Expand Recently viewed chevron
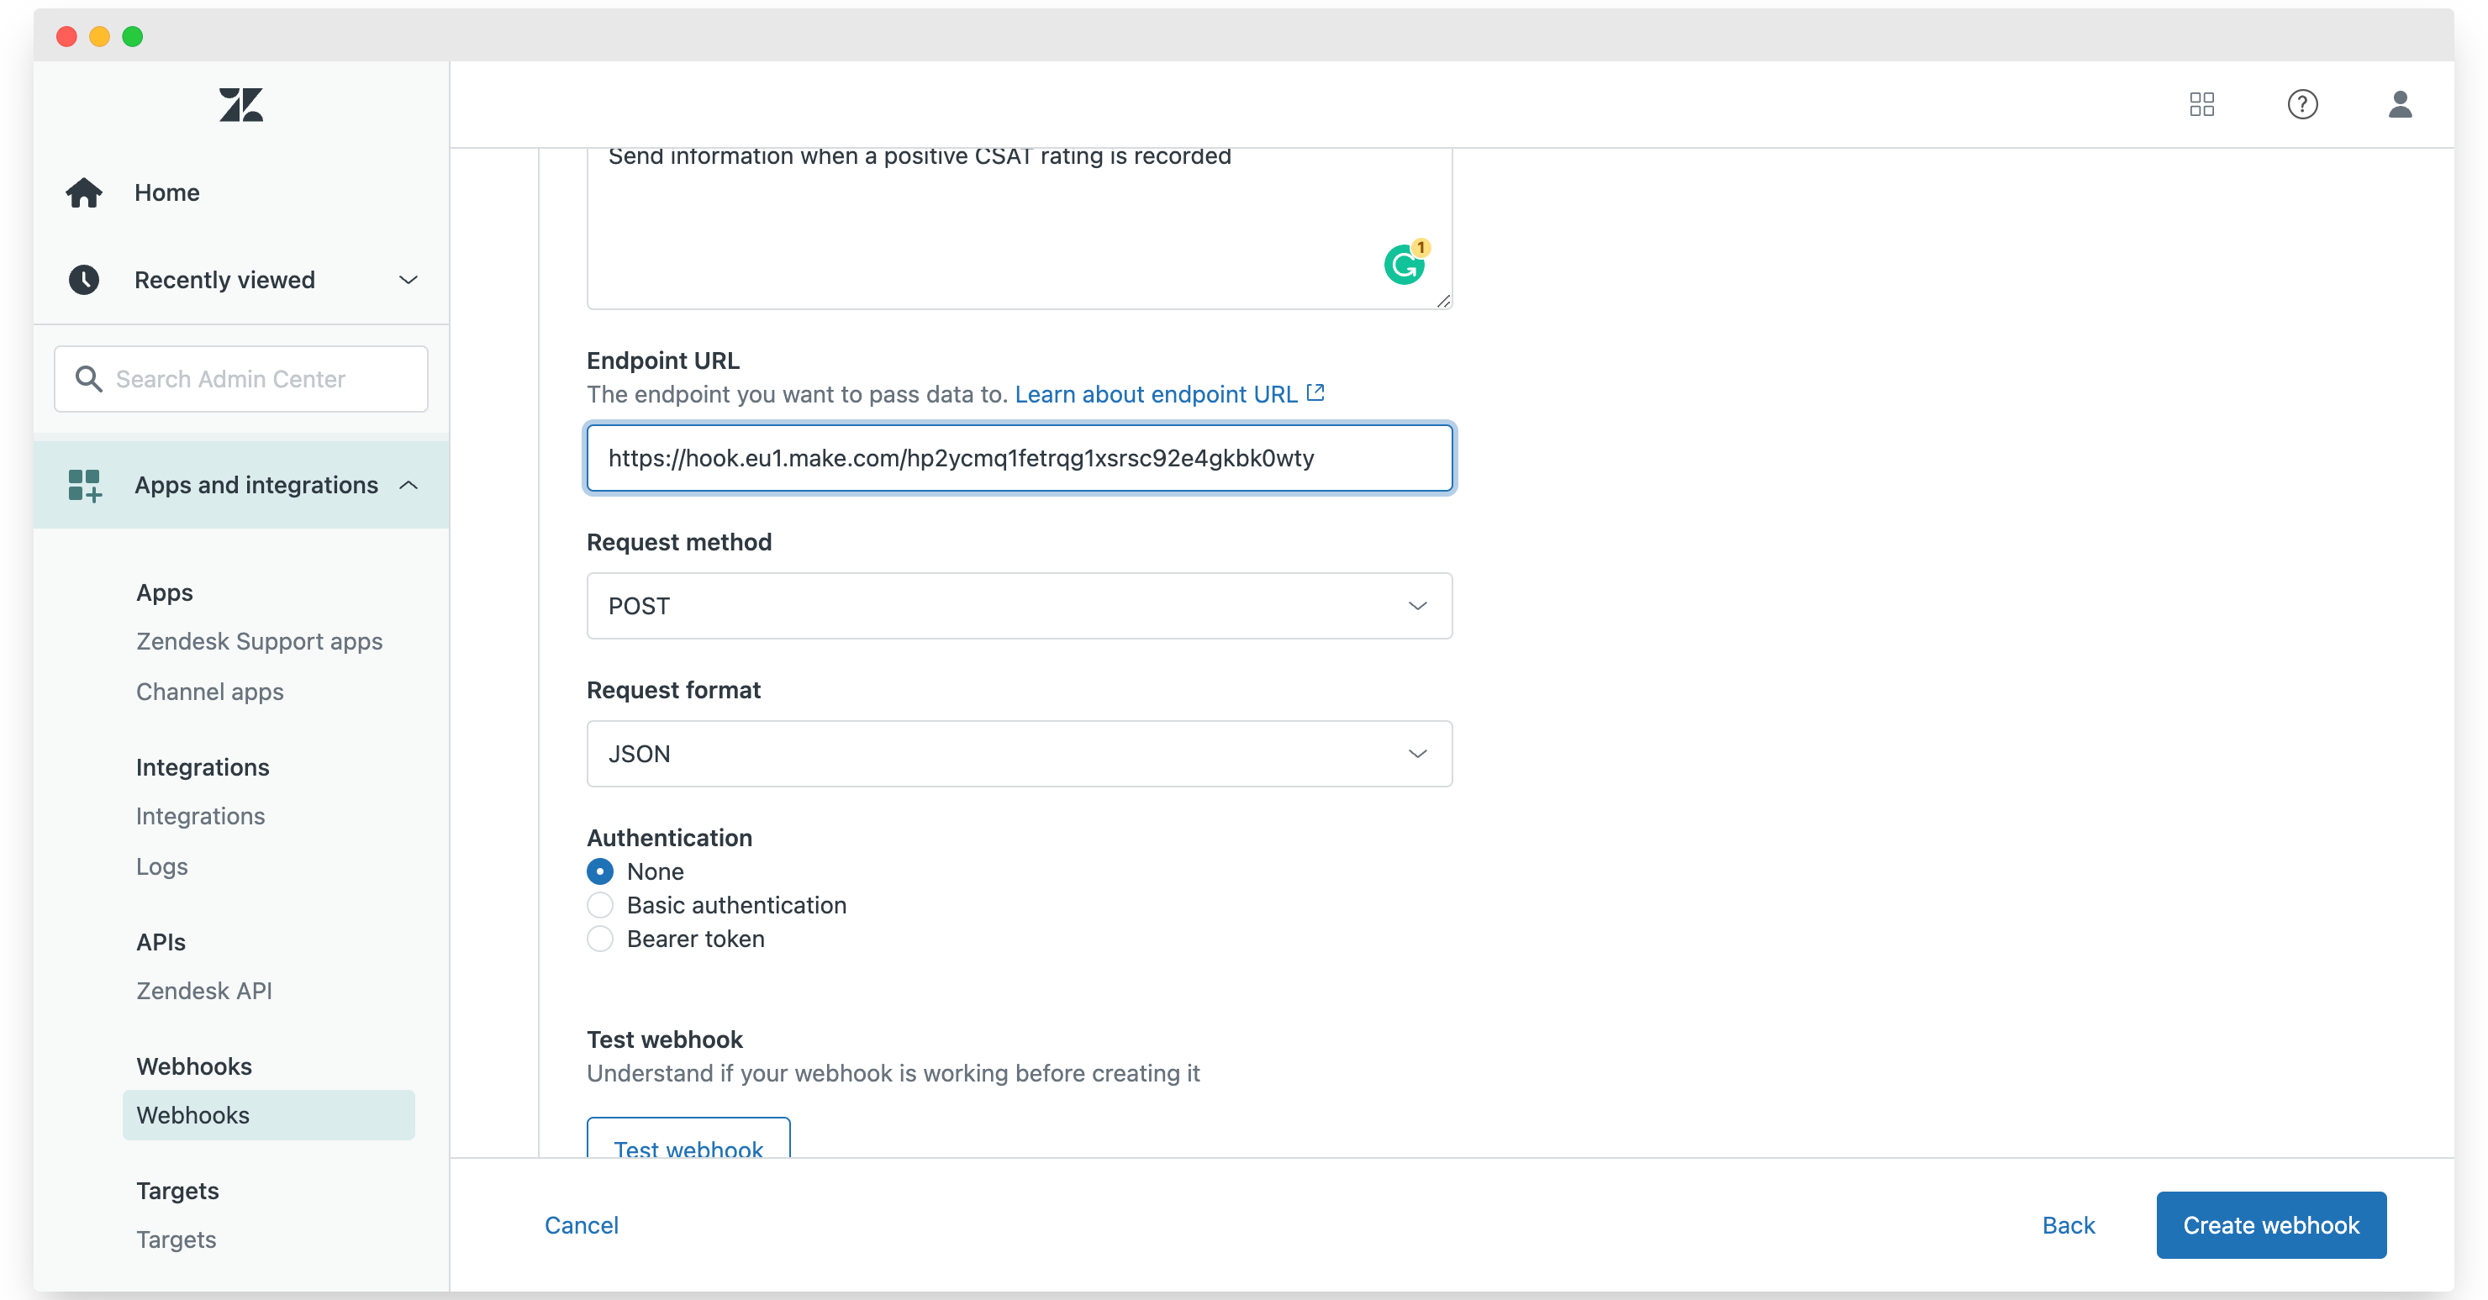 pos(409,279)
